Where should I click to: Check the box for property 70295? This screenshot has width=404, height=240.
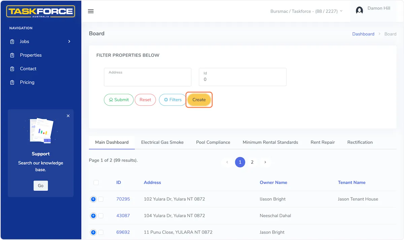pyautogui.click(x=101, y=199)
